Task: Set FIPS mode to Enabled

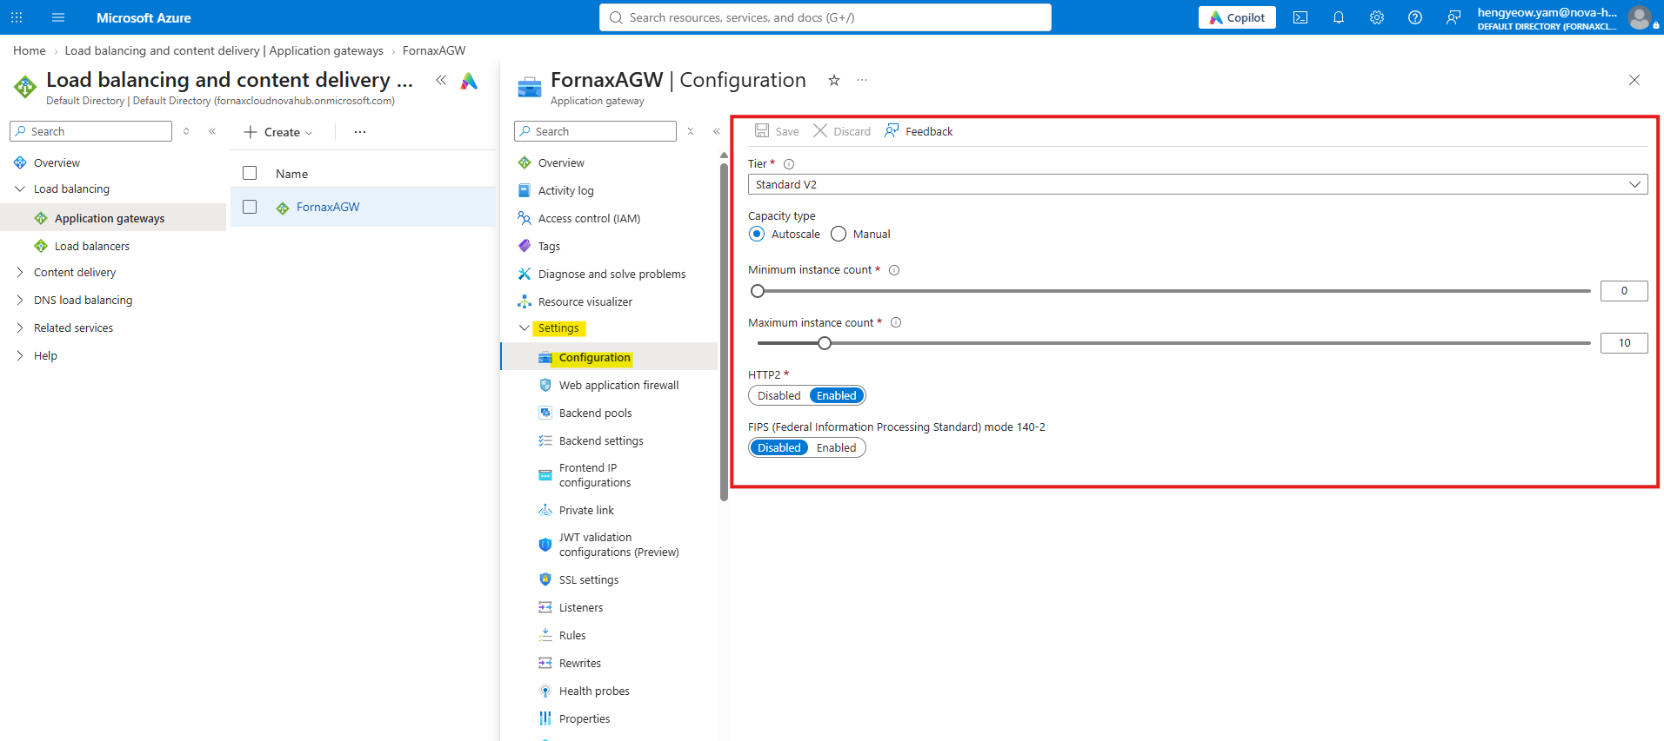Action: coord(837,448)
